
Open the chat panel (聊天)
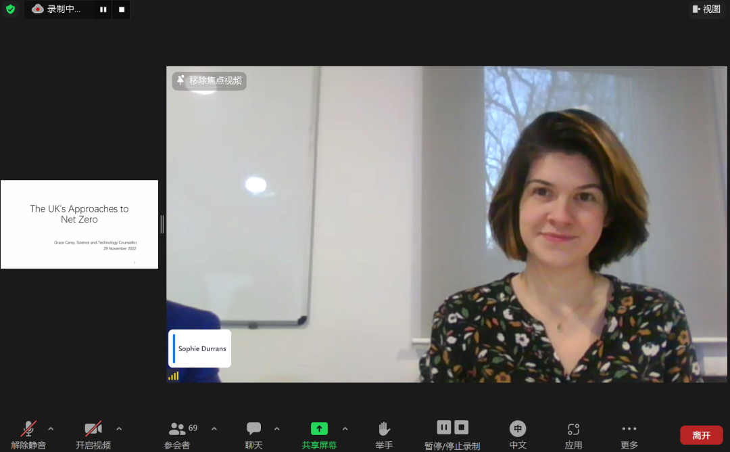(x=254, y=434)
